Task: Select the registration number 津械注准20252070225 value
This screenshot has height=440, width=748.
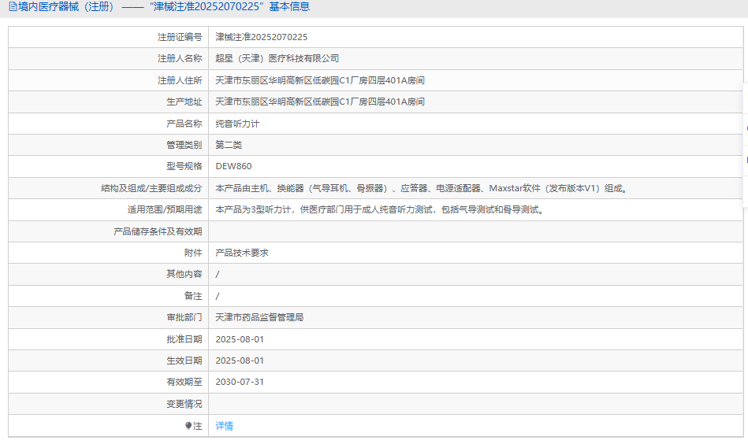Action: (262, 37)
